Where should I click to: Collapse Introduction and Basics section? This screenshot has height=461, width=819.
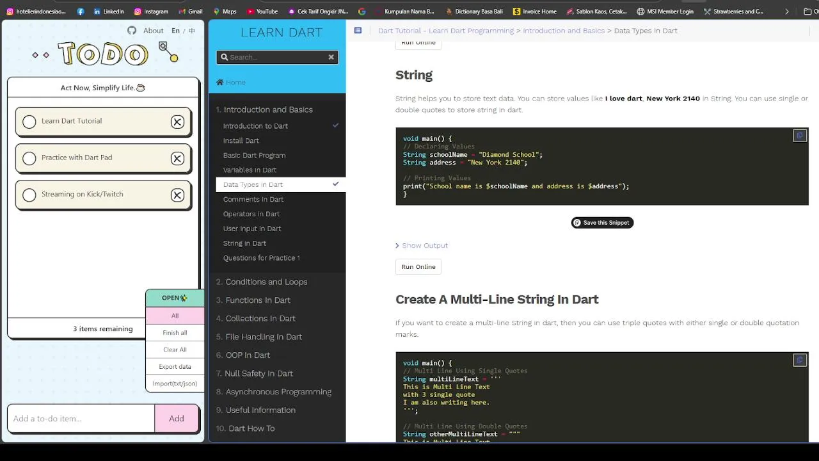264,109
